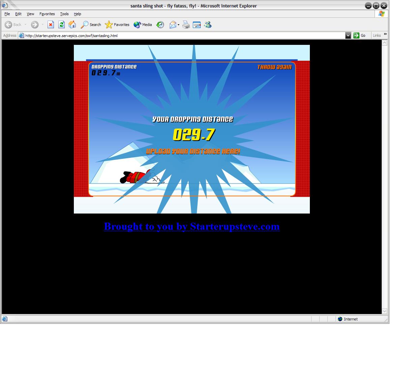Open the History toolbar icon

(160, 25)
